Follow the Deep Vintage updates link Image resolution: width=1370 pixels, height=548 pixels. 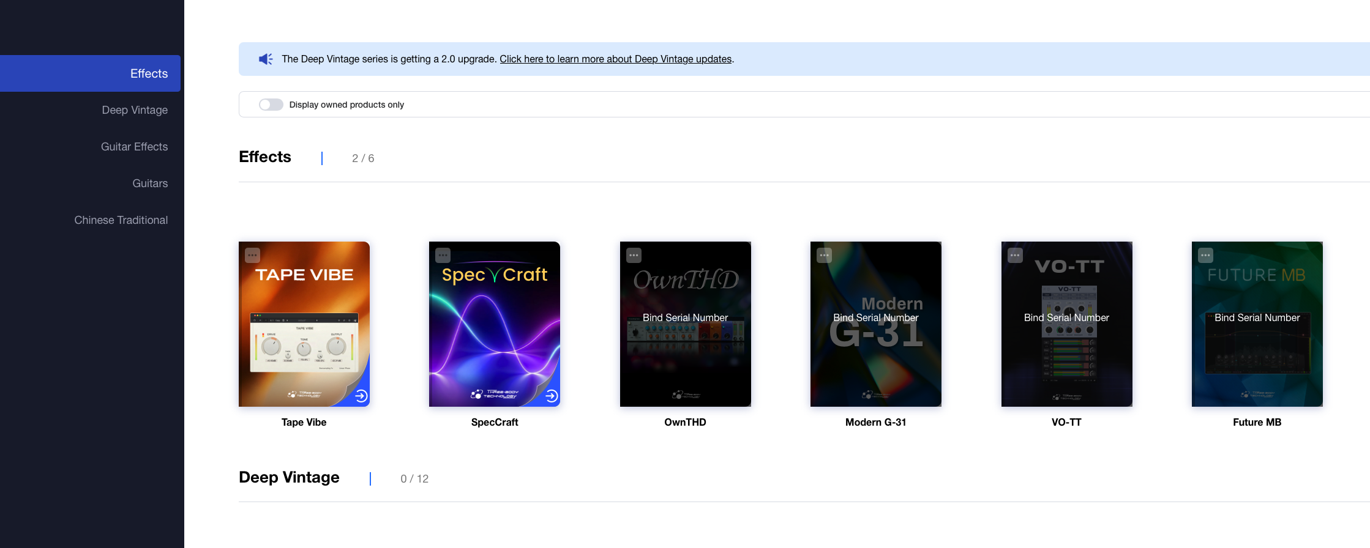(616, 59)
